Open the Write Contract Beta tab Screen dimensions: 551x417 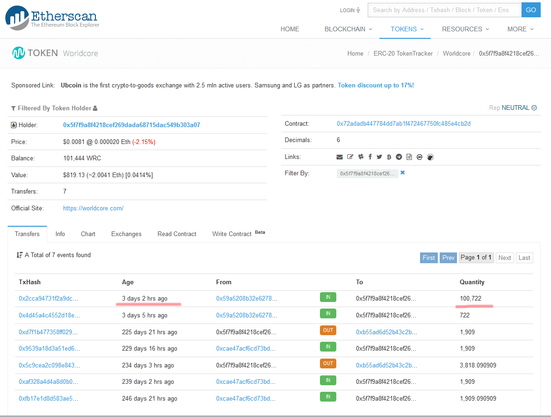point(239,234)
